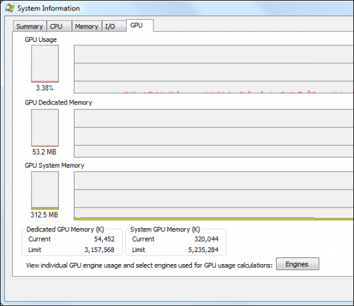This screenshot has width=354, height=306.
Task: Click the GPU Usage percentage meter
Action: 45,64
